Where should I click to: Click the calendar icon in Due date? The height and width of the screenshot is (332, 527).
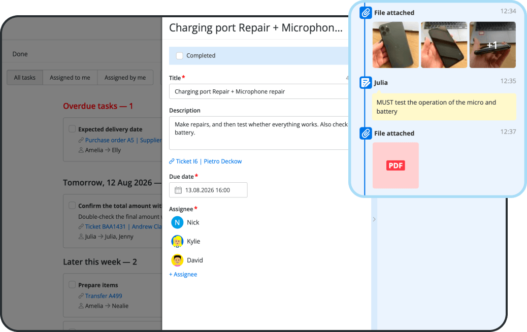(178, 190)
